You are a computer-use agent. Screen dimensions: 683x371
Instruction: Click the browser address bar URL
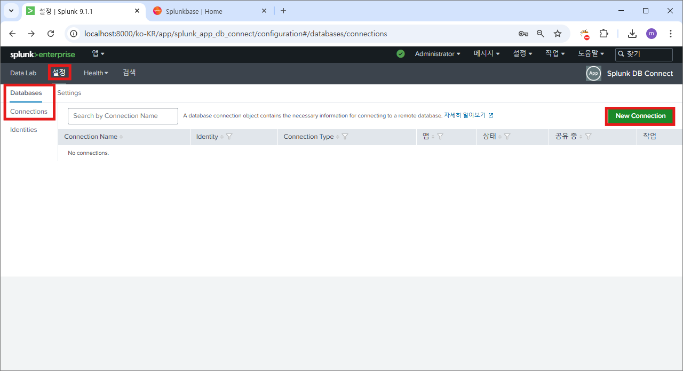[x=235, y=34]
